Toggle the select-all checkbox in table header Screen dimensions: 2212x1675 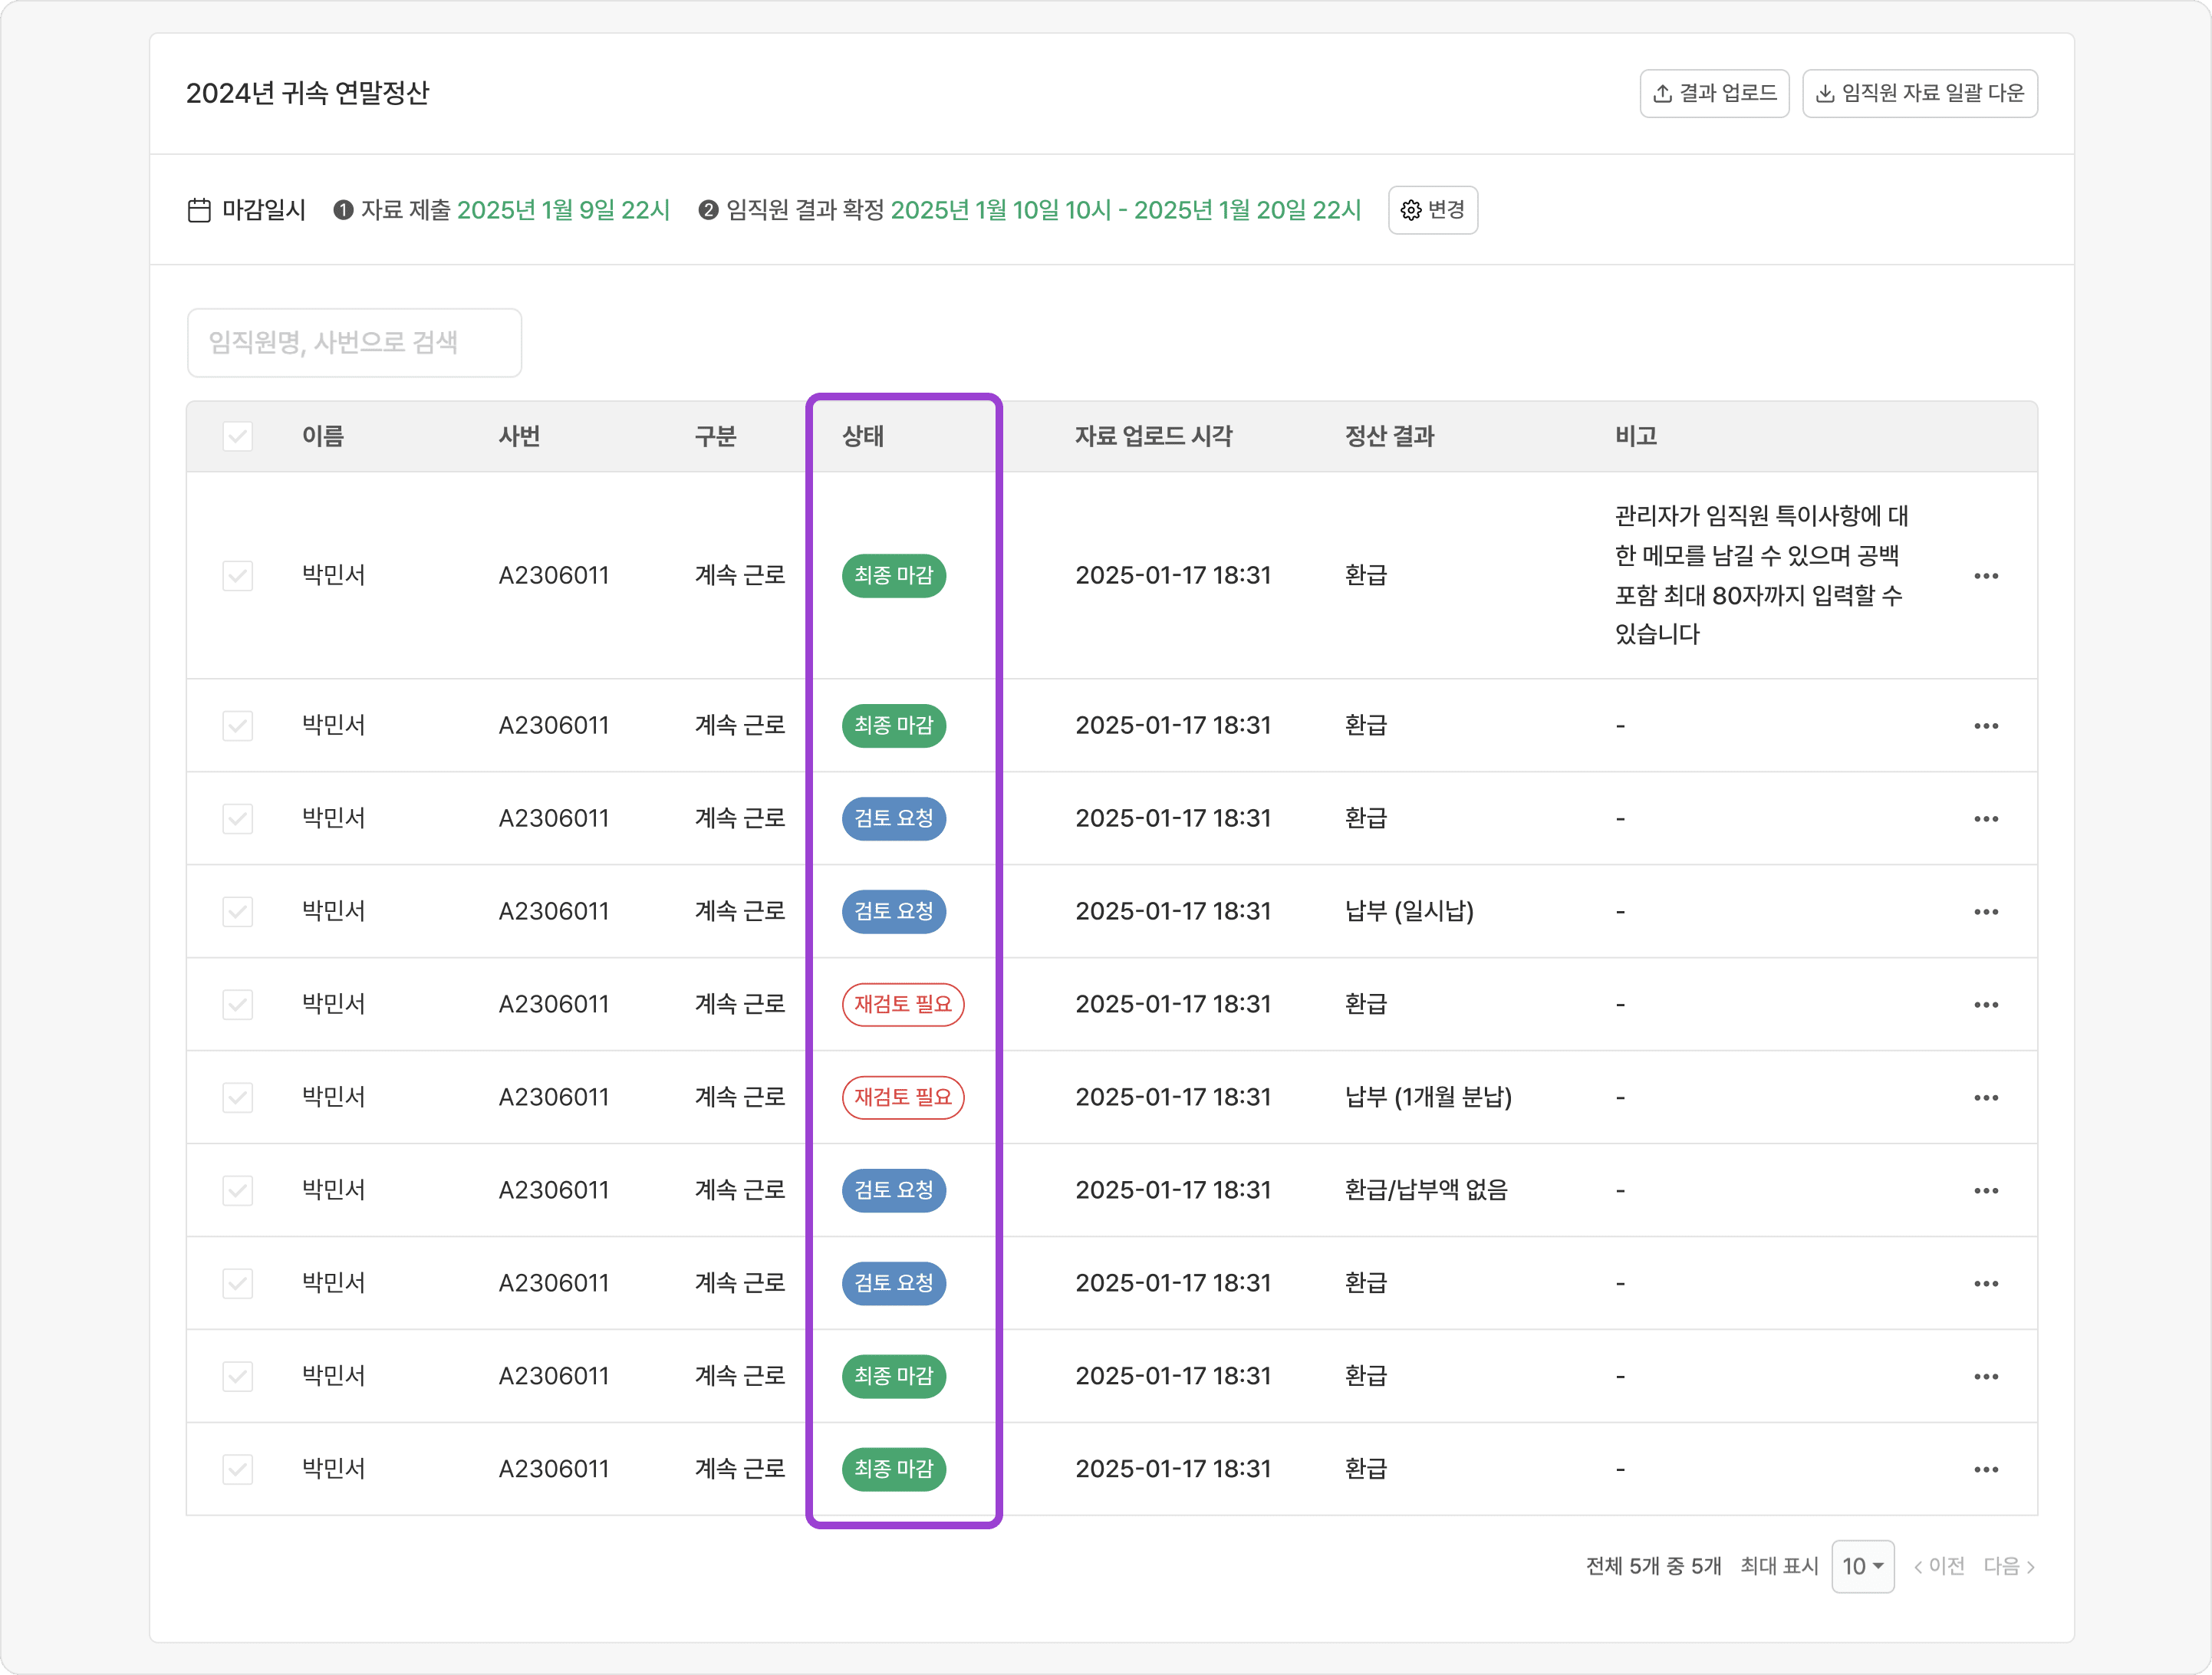237,436
